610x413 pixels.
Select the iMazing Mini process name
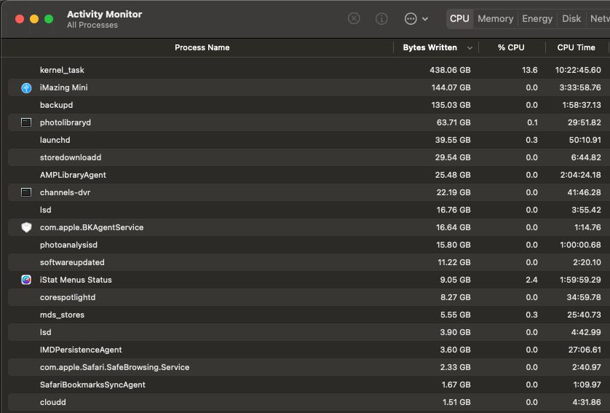63,87
